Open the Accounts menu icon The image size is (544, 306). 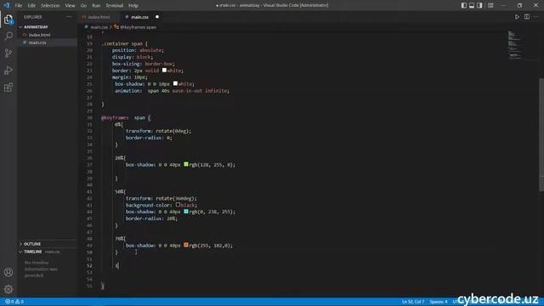click(x=8, y=272)
